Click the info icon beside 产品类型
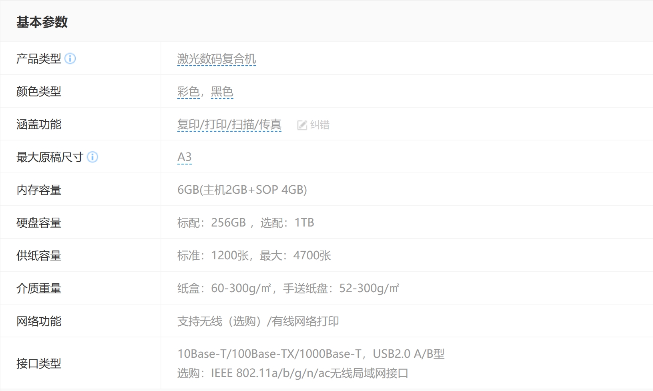 (x=70, y=59)
